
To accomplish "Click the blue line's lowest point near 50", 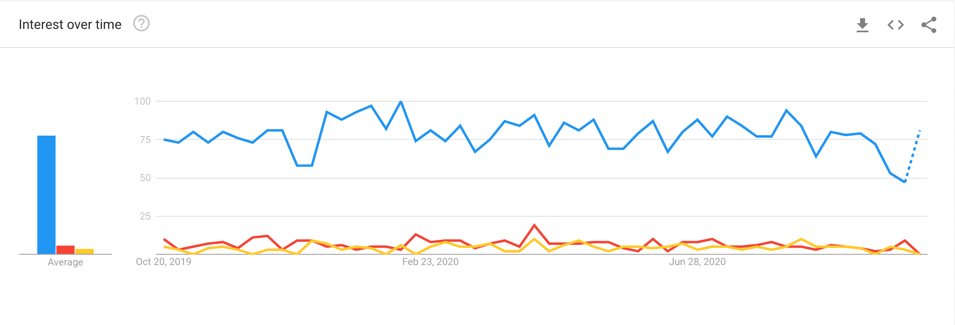I will point(904,182).
